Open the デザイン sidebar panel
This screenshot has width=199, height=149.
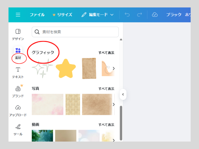(x=18, y=34)
